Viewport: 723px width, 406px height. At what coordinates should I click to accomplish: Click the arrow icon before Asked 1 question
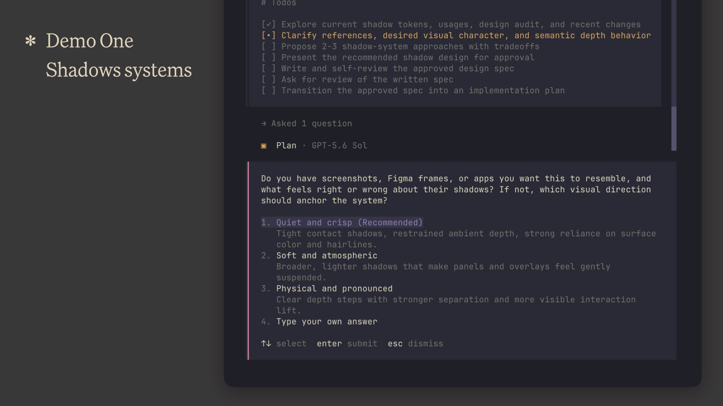point(264,124)
